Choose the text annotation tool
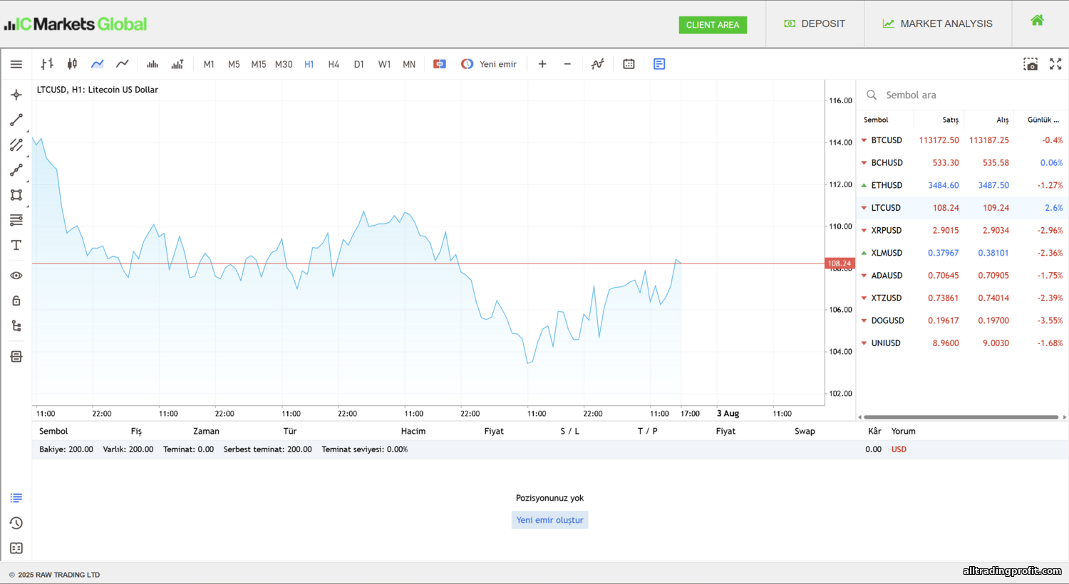Viewport: 1069px width, 584px height. pyautogui.click(x=16, y=245)
